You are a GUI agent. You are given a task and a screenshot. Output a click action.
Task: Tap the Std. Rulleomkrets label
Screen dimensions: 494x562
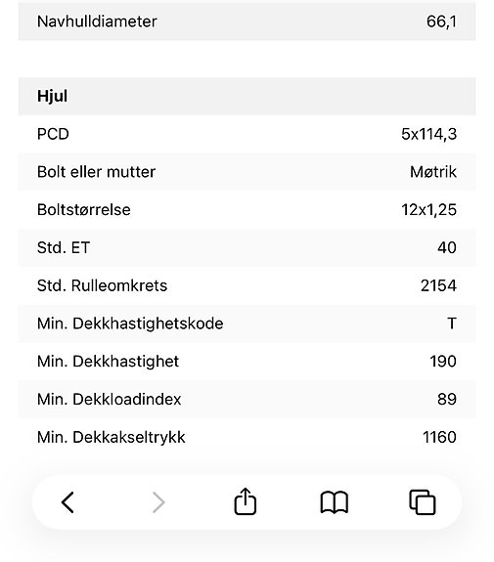click(103, 285)
